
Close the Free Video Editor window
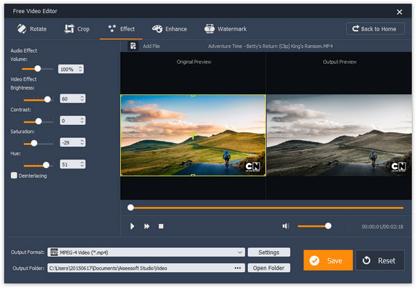399,12
